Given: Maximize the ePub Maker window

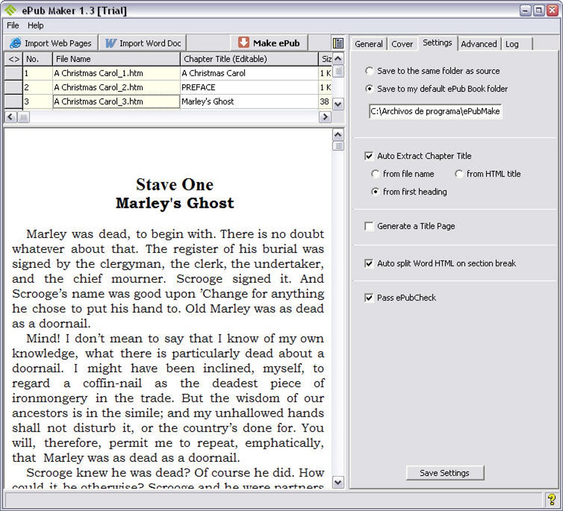Looking at the screenshot, I should tap(539, 10).
